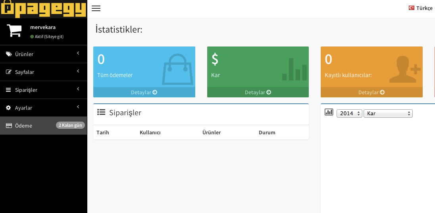Click the Ürünler column header in the table
This screenshot has height=213, width=435.
pos(212,132)
